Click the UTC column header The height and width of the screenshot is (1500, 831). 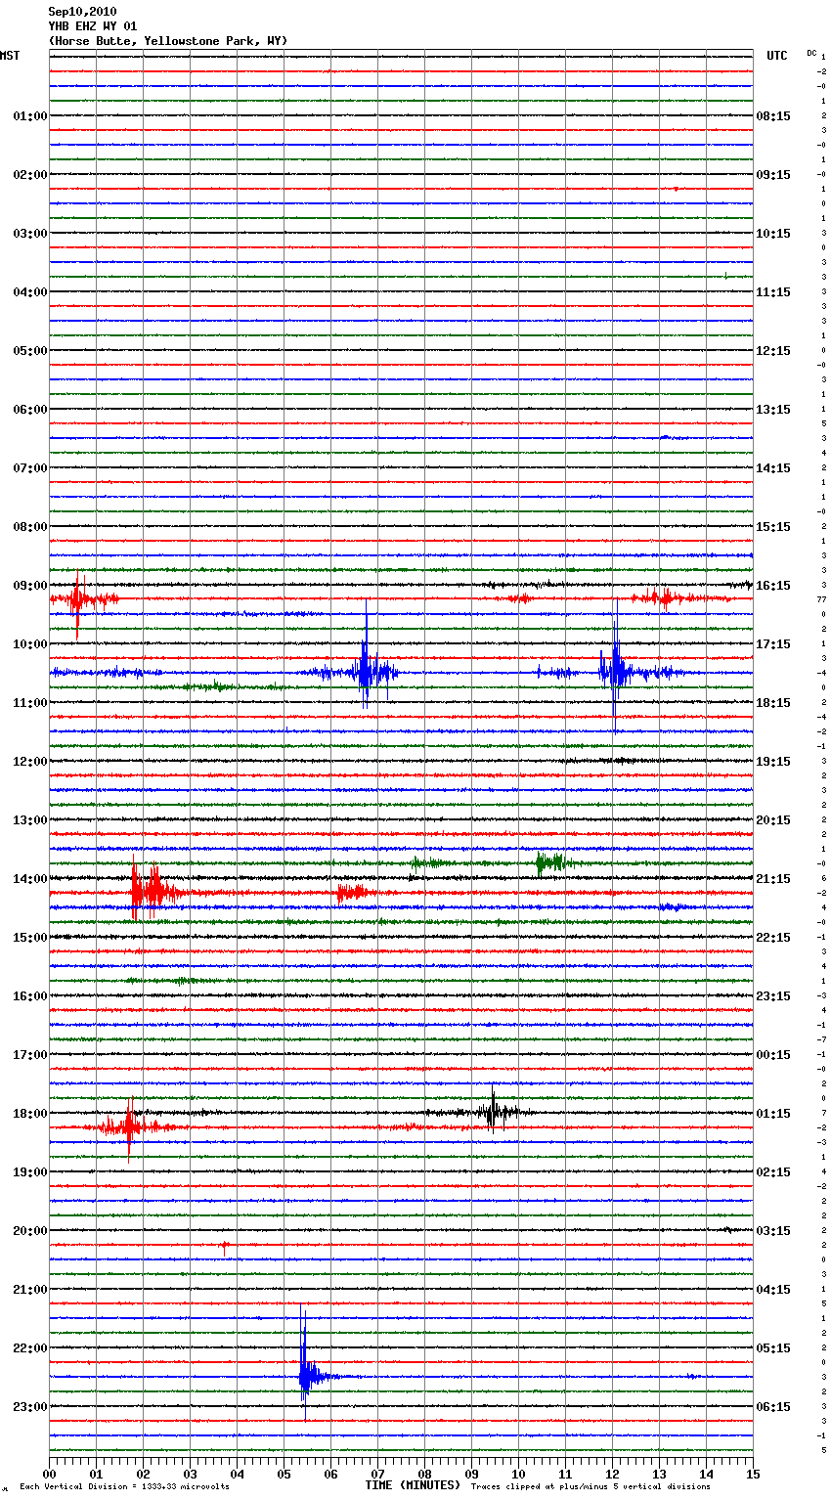(x=777, y=56)
